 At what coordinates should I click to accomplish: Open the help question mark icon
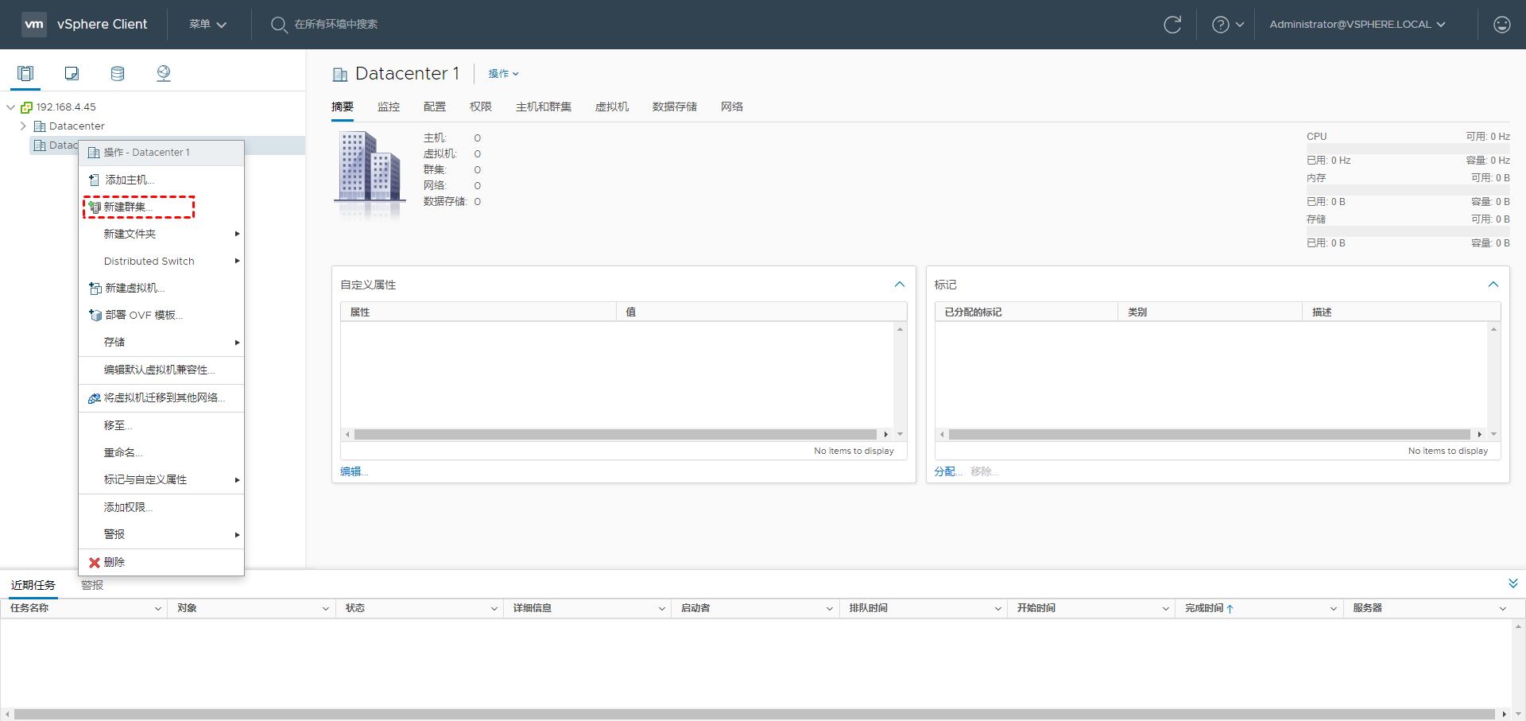click(x=1220, y=25)
